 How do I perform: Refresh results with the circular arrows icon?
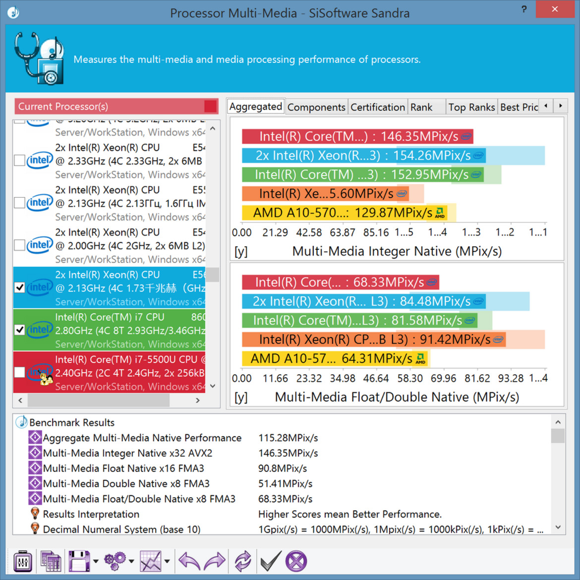coord(243,561)
